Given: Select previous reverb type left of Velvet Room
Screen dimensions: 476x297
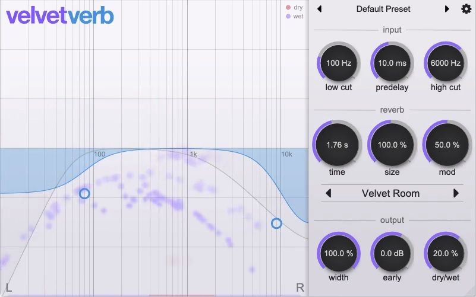Looking at the screenshot, I should (328, 193).
